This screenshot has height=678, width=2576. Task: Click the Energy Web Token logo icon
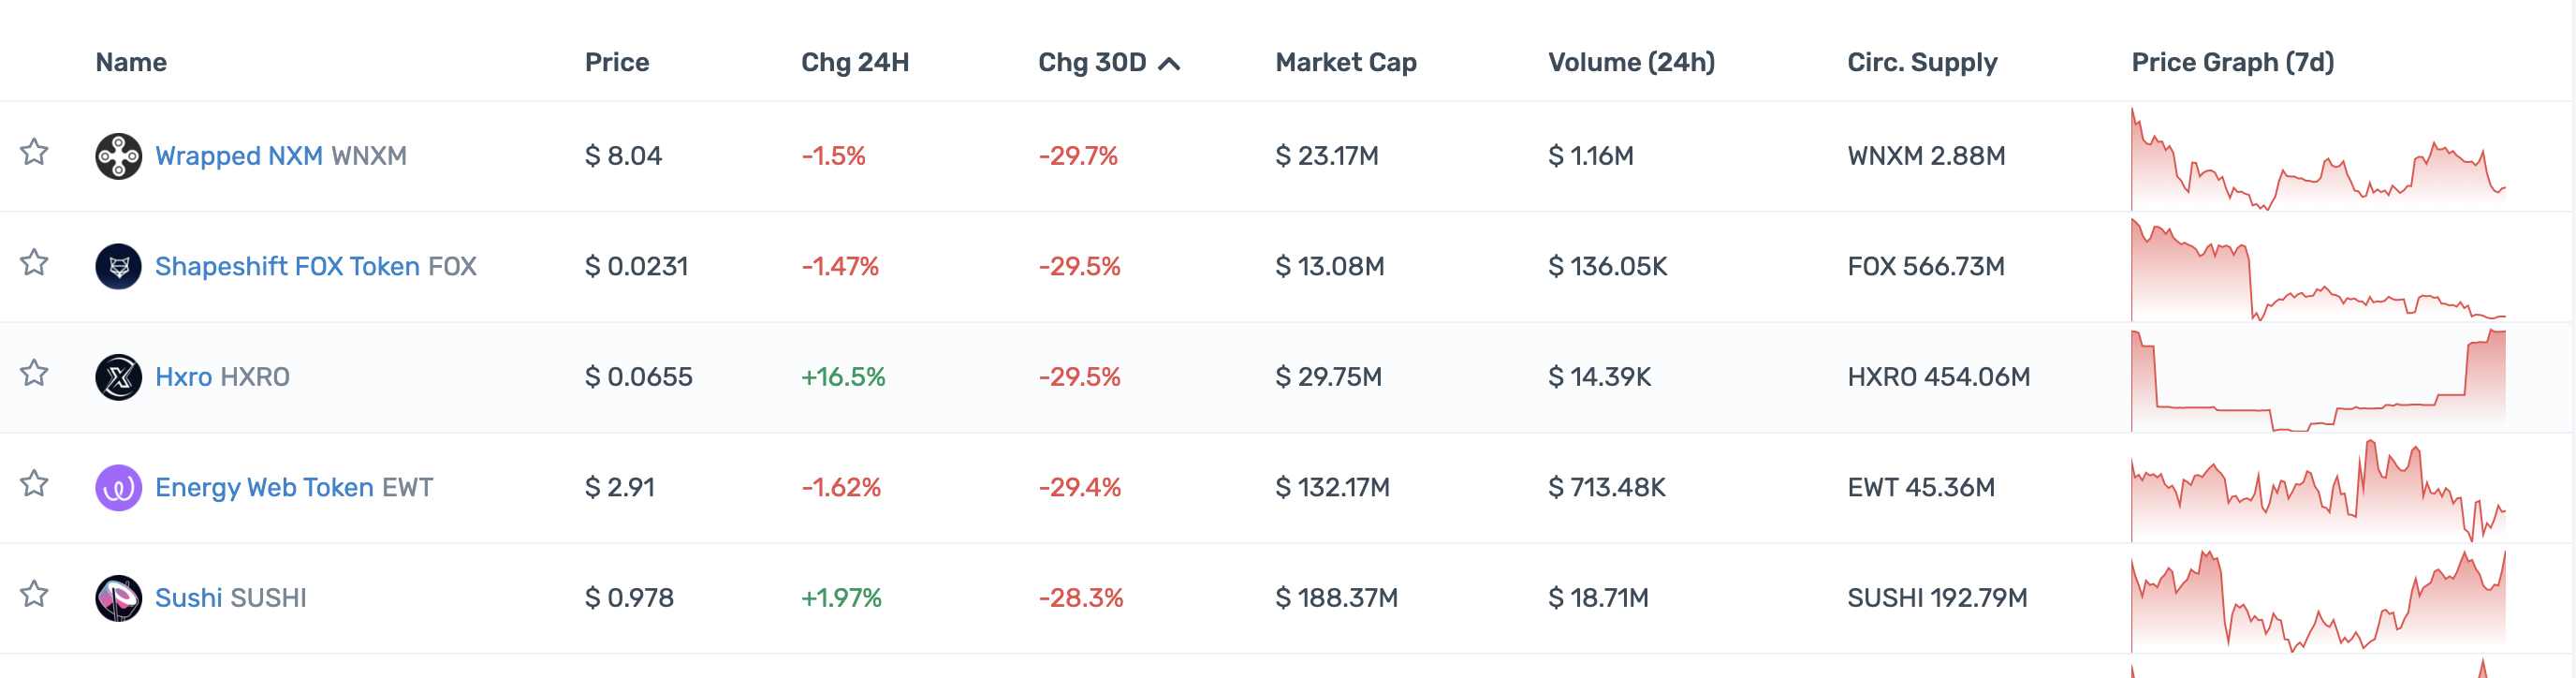coord(118,488)
